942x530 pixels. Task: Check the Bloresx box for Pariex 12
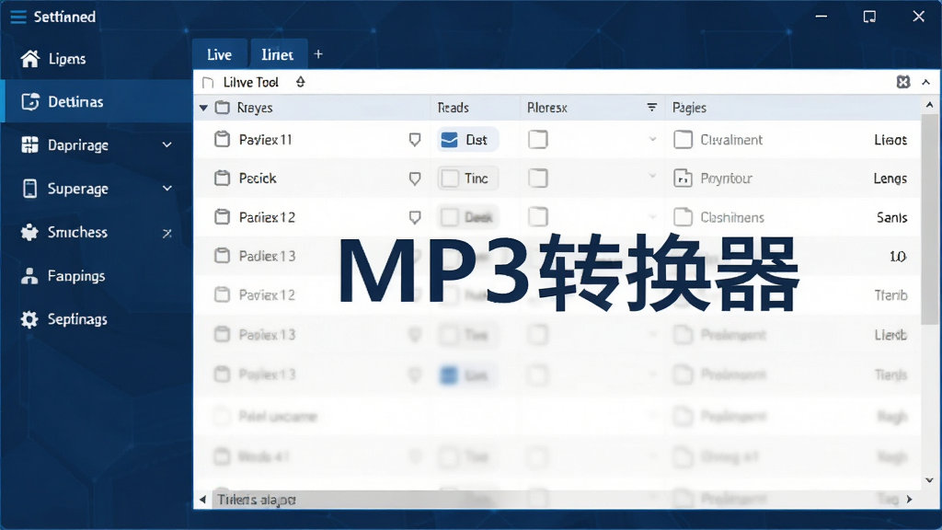tap(537, 217)
